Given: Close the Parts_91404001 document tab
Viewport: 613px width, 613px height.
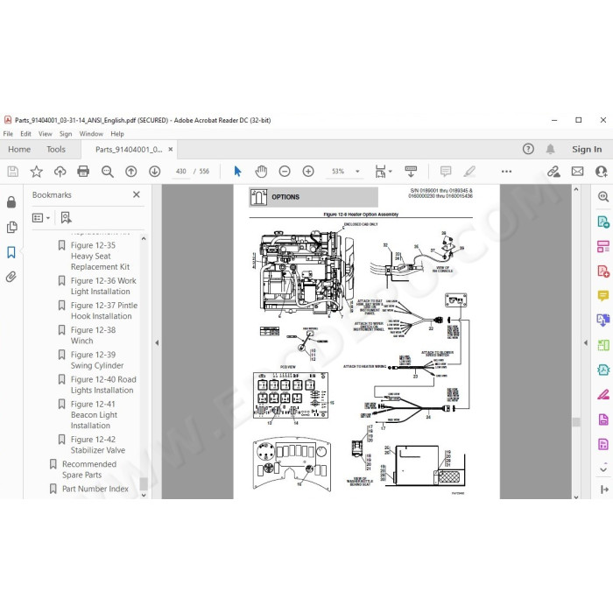Looking at the screenshot, I should [x=171, y=149].
